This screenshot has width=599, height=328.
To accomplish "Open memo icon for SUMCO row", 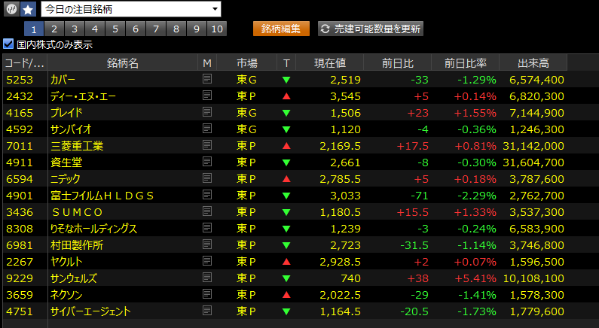I will tap(207, 211).
